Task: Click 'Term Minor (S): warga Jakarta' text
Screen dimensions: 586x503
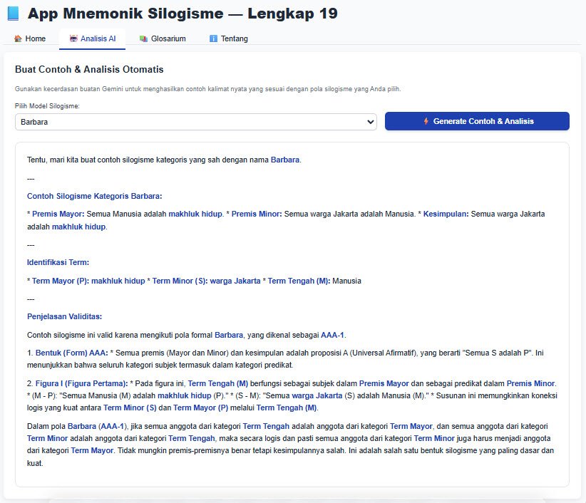Action: (x=206, y=281)
